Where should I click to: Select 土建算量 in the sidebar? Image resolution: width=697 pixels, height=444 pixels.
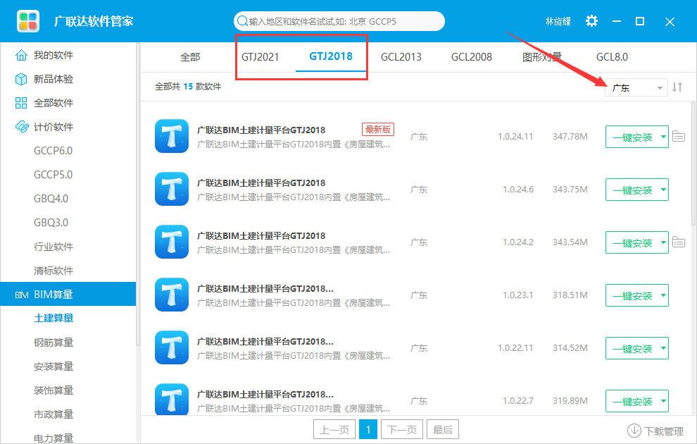pos(54,318)
